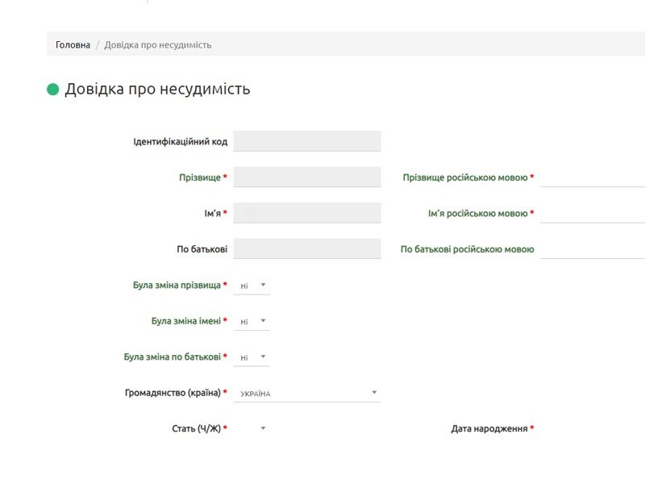Focus the Ім'я російською мовою field
Screen dimensions: 645x484
(593, 214)
